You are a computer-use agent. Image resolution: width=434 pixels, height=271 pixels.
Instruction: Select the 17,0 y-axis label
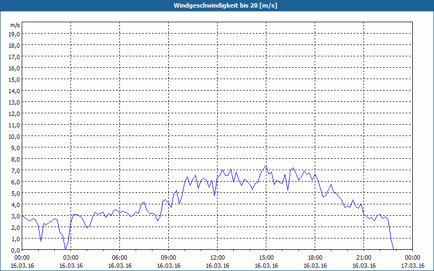click(15, 57)
